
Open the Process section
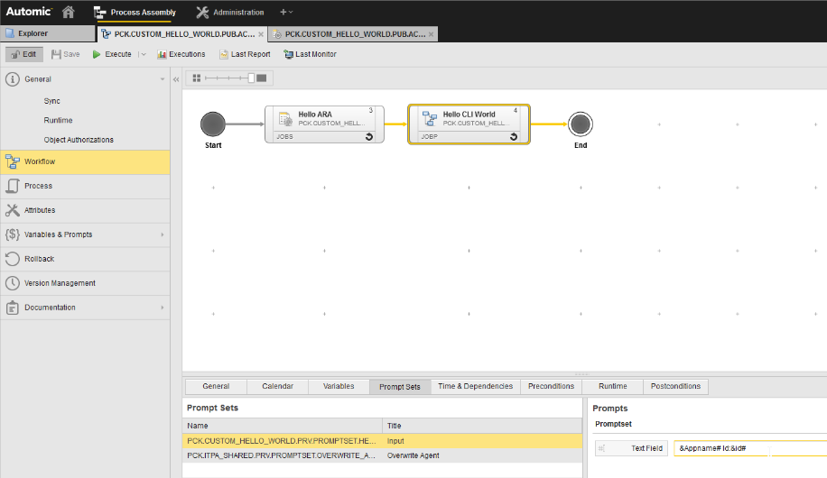(x=85, y=186)
